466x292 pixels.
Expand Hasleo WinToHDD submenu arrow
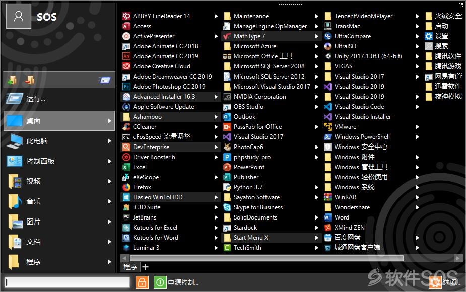click(216, 197)
